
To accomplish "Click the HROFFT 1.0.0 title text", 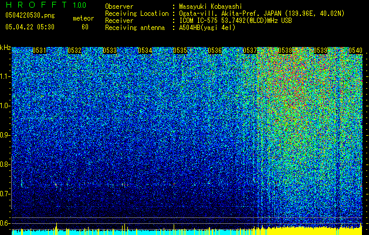I will [46, 5].
